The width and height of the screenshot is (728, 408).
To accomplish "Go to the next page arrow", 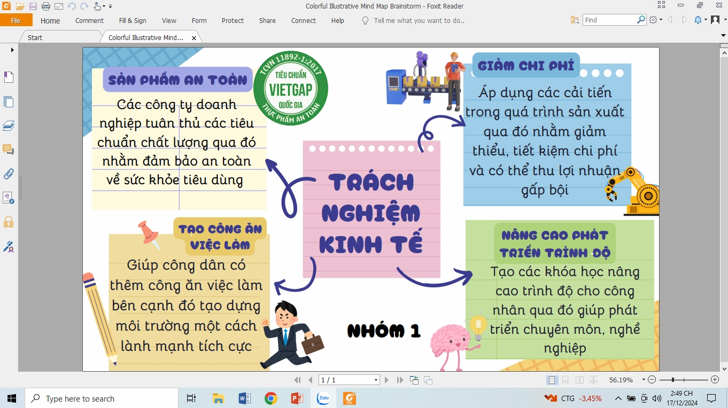I will [386, 380].
